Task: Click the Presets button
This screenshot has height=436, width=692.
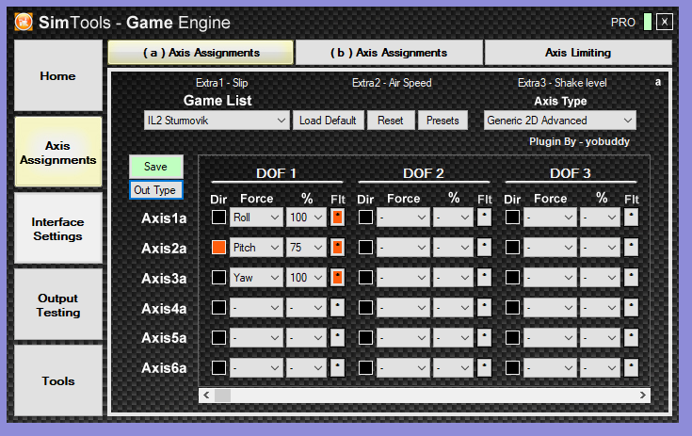Action: (443, 120)
